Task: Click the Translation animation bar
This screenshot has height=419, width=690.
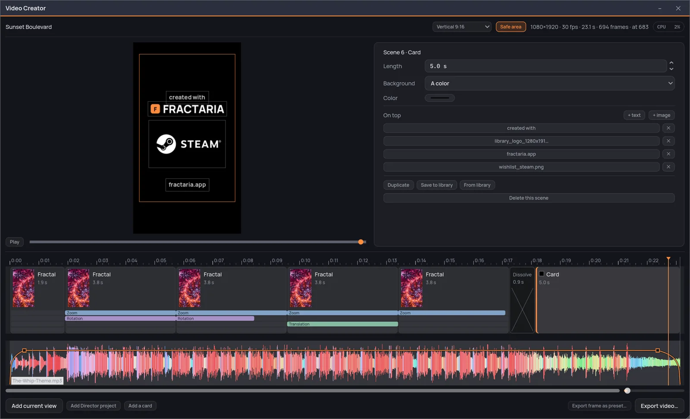Action: 342,324
